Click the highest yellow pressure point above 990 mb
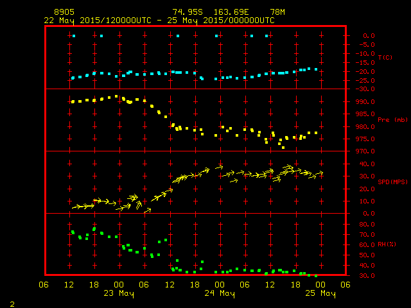Viewport: 411px width, 308px height. click(x=116, y=96)
